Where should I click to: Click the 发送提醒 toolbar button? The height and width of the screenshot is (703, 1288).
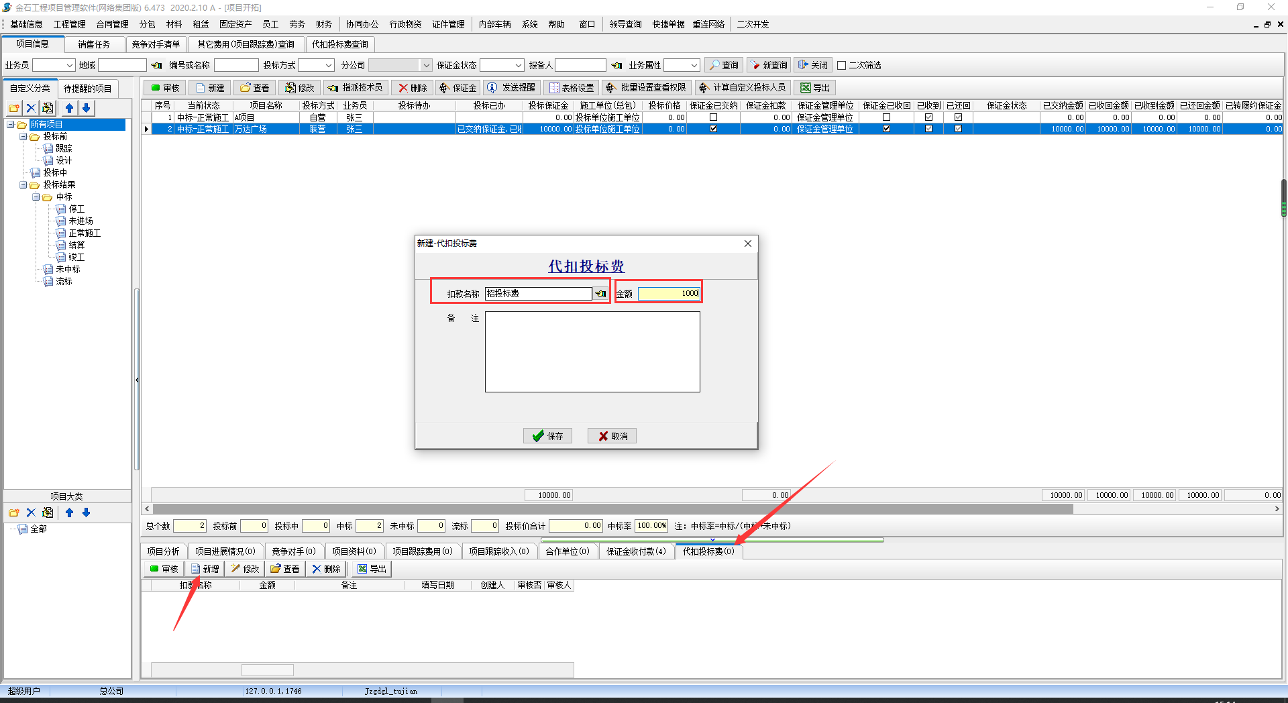(x=511, y=88)
